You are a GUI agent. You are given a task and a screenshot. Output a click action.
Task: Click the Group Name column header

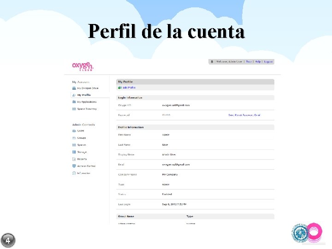tap(126, 216)
